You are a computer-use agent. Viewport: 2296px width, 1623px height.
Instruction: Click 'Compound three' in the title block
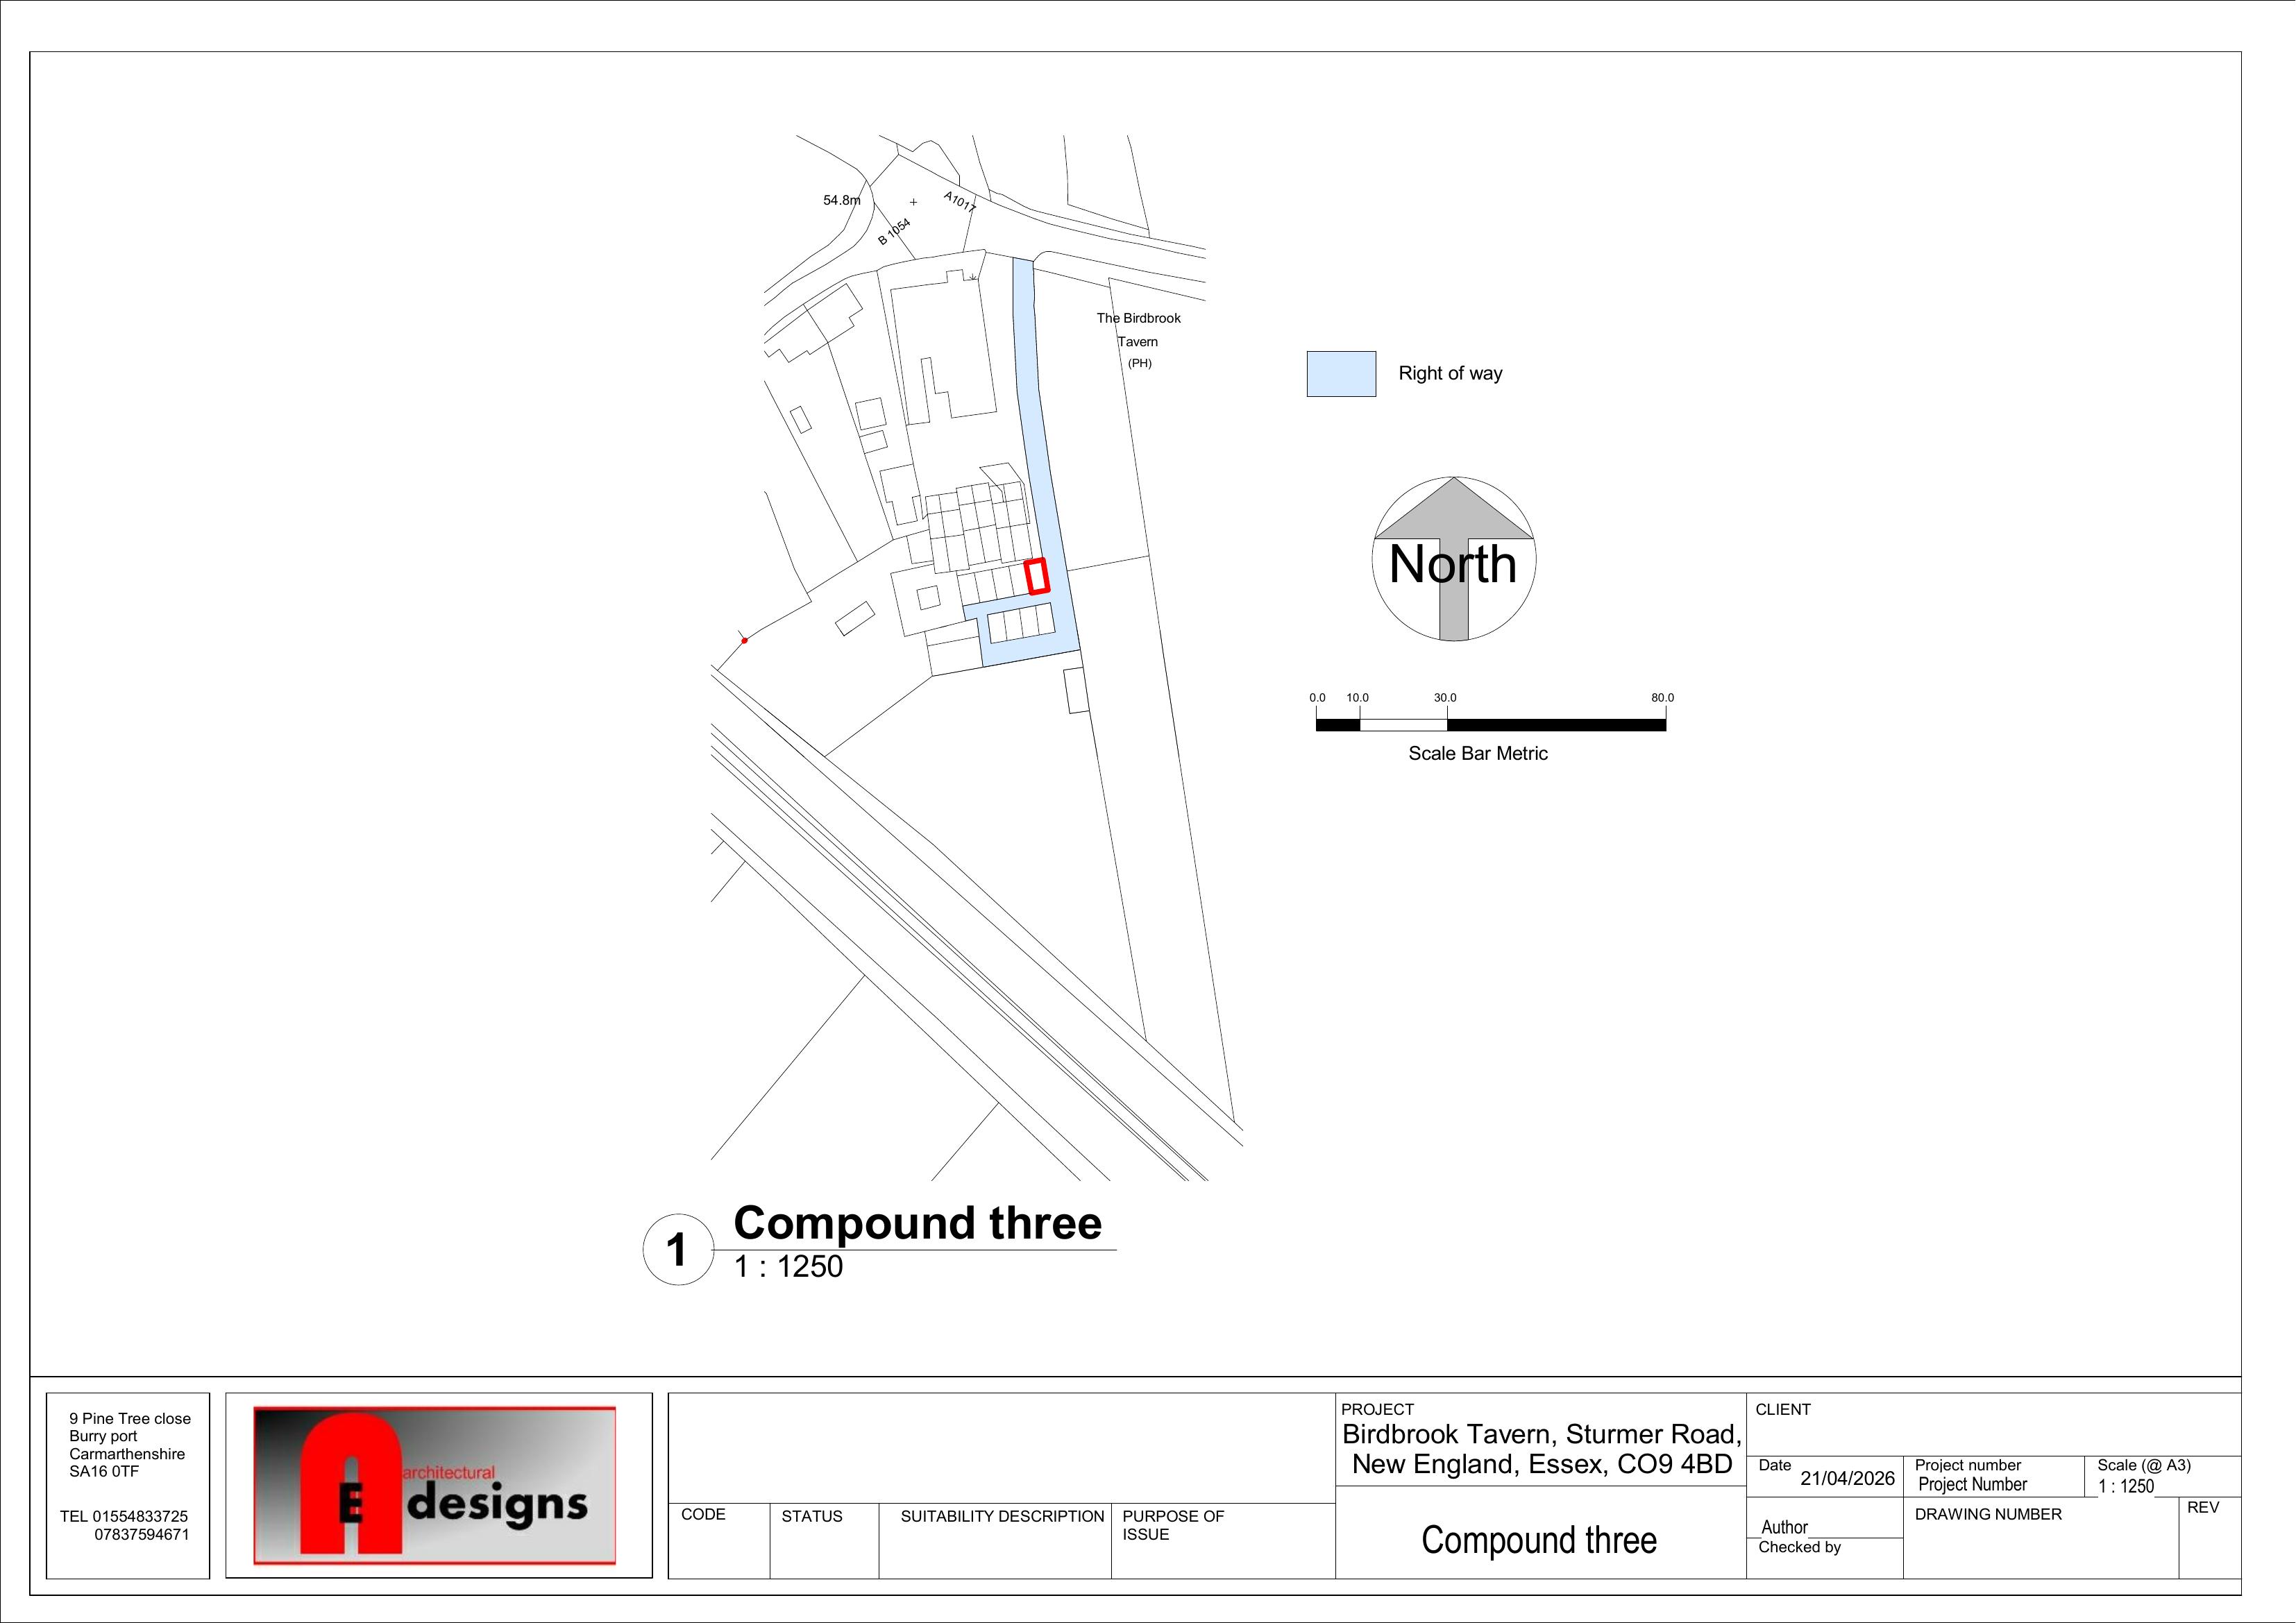[1539, 1541]
